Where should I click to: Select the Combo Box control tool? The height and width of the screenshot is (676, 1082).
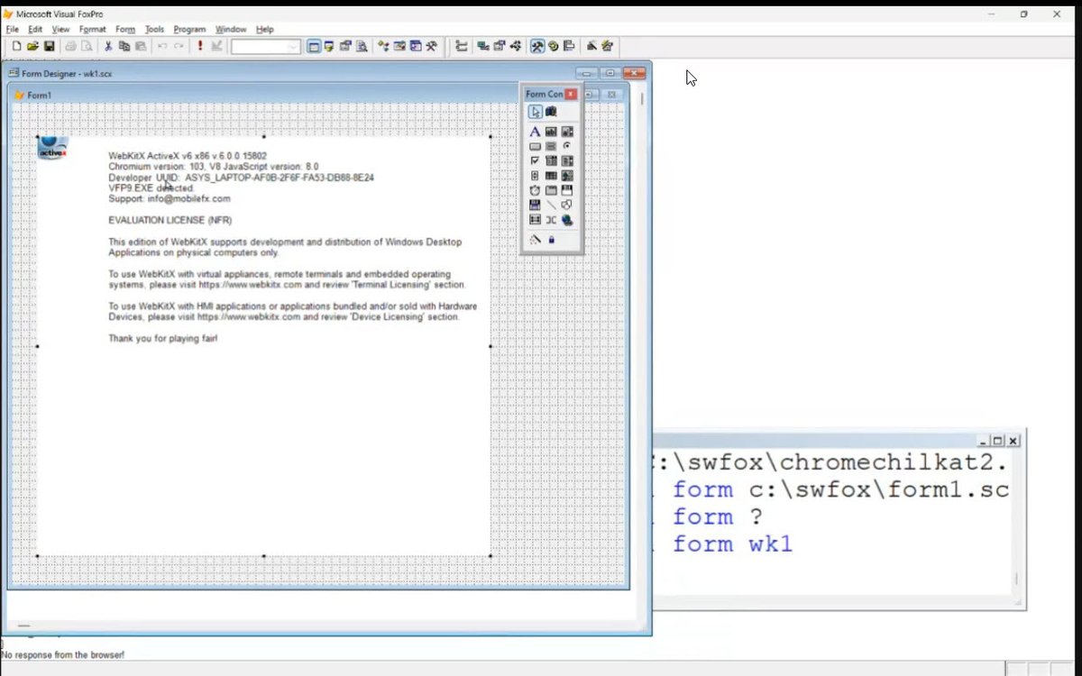(x=551, y=160)
